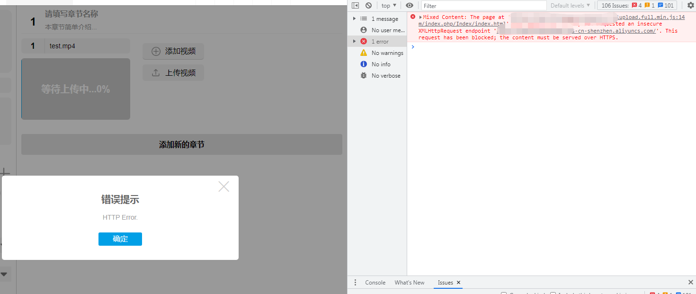
Task: Click the 'HTTP Error.' dialog text
Action: [x=120, y=217]
